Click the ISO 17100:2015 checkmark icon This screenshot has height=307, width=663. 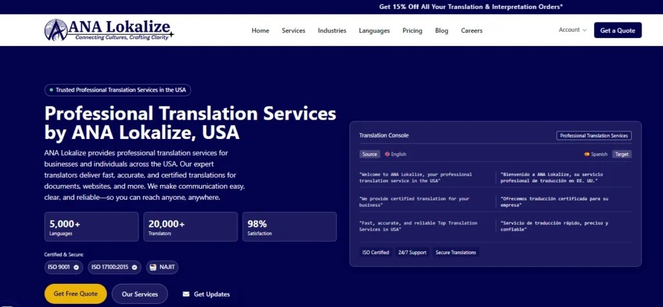135,268
